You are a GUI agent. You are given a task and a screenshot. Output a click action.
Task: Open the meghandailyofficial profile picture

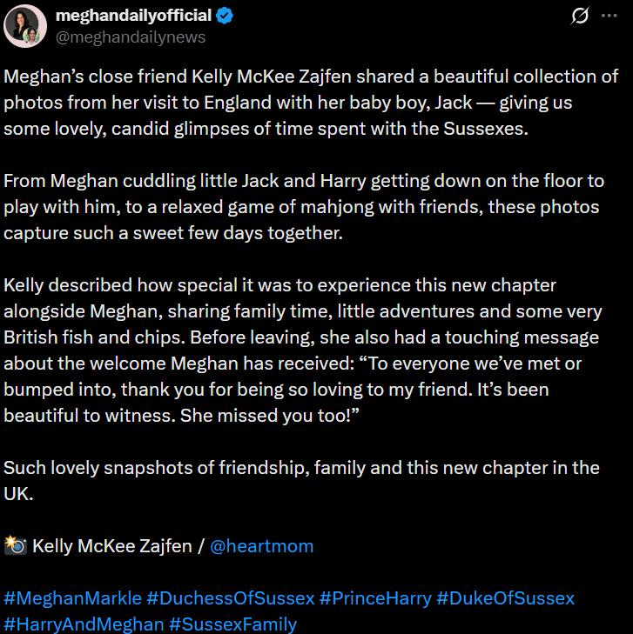pyautogui.click(x=25, y=26)
